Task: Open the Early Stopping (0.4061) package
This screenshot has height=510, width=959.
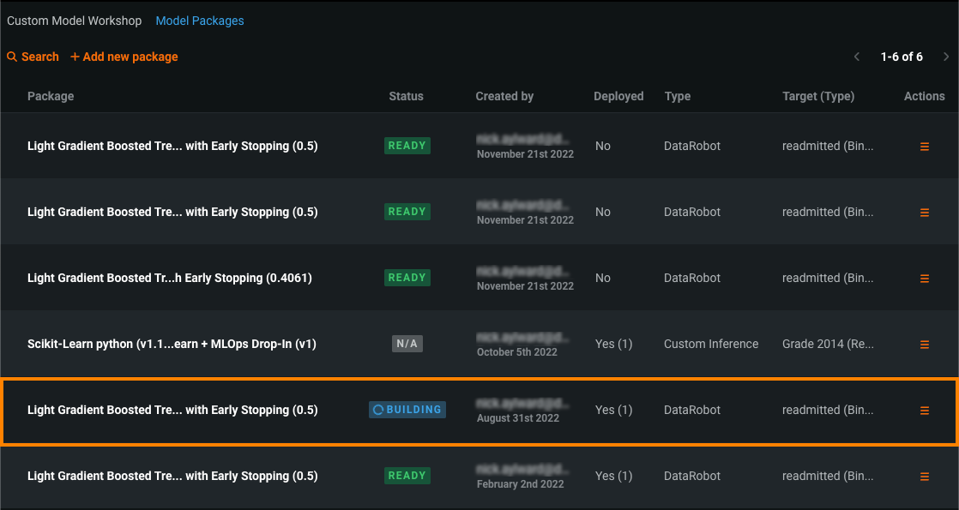Action: [169, 278]
